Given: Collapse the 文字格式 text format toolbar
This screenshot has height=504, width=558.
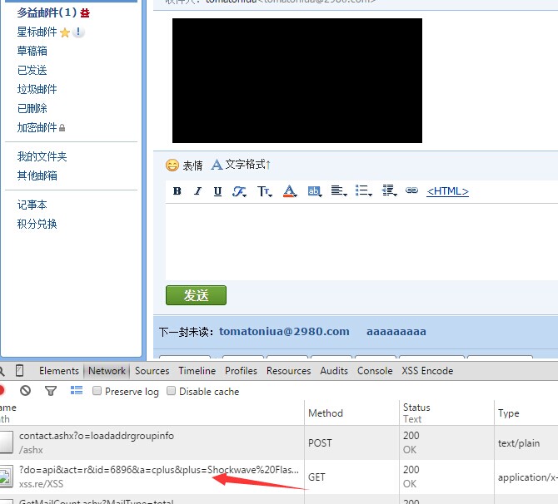Looking at the screenshot, I should [242, 165].
